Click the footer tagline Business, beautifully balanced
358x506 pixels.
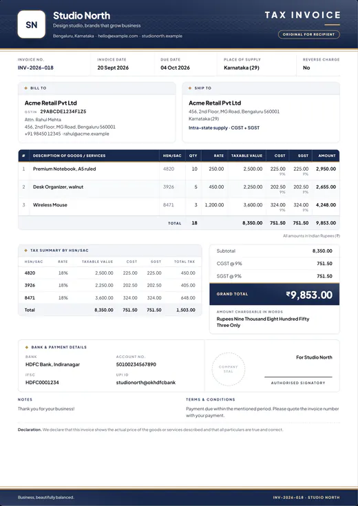point(46,498)
